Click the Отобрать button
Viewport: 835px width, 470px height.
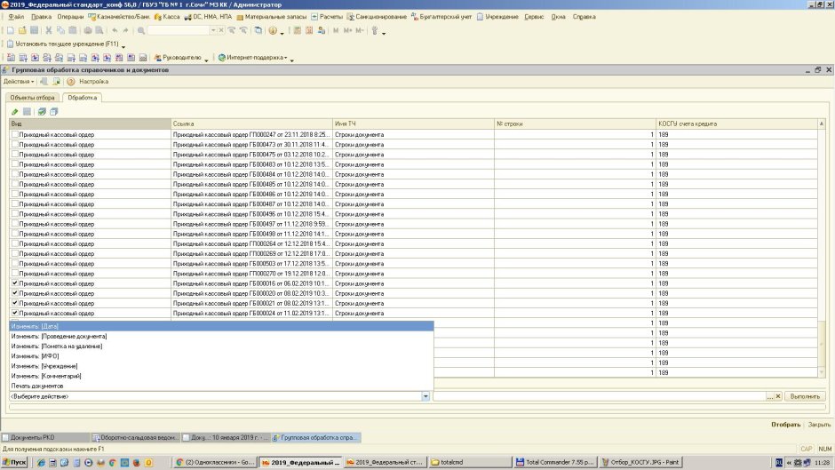[x=785, y=425]
